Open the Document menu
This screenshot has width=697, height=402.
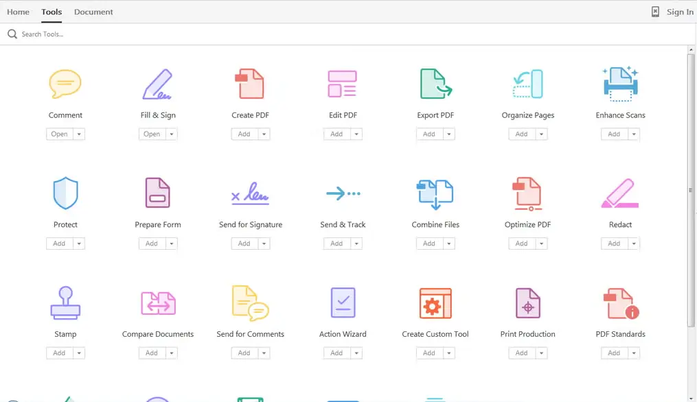[93, 12]
